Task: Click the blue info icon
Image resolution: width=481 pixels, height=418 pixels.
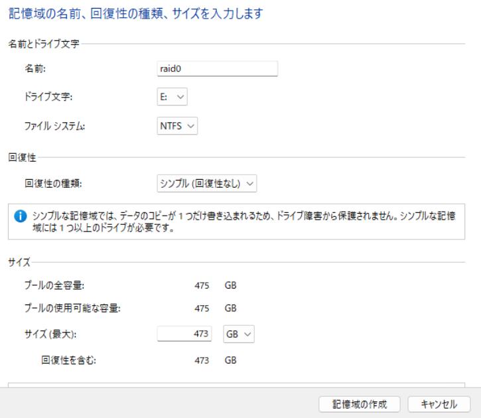Action: [x=21, y=216]
